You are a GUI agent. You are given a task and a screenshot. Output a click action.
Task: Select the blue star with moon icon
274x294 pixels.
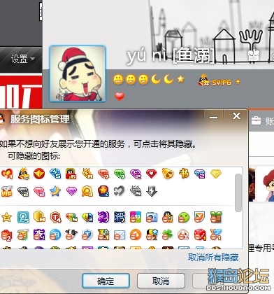55,191
